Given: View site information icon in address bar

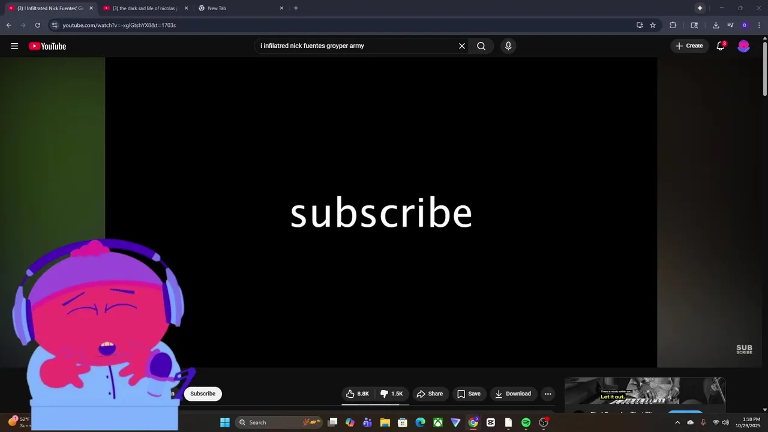Looking at the screenshot, I should point(54,25).
